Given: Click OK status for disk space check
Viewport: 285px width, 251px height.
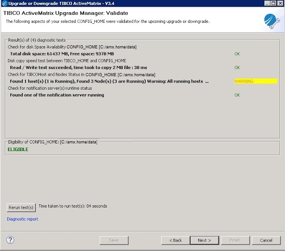Looking at the screenshot, I should [x=237, y=54].
